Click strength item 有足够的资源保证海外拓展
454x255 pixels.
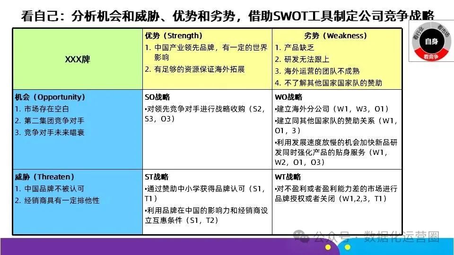pos(195,69)
